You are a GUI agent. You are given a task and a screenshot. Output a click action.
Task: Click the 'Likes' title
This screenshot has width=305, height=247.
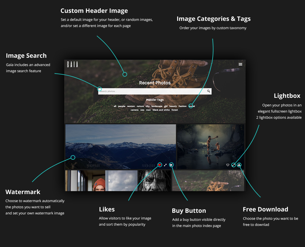107,209
